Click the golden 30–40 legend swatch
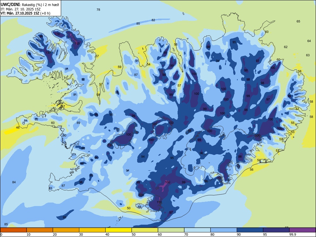 pos(92,230)
